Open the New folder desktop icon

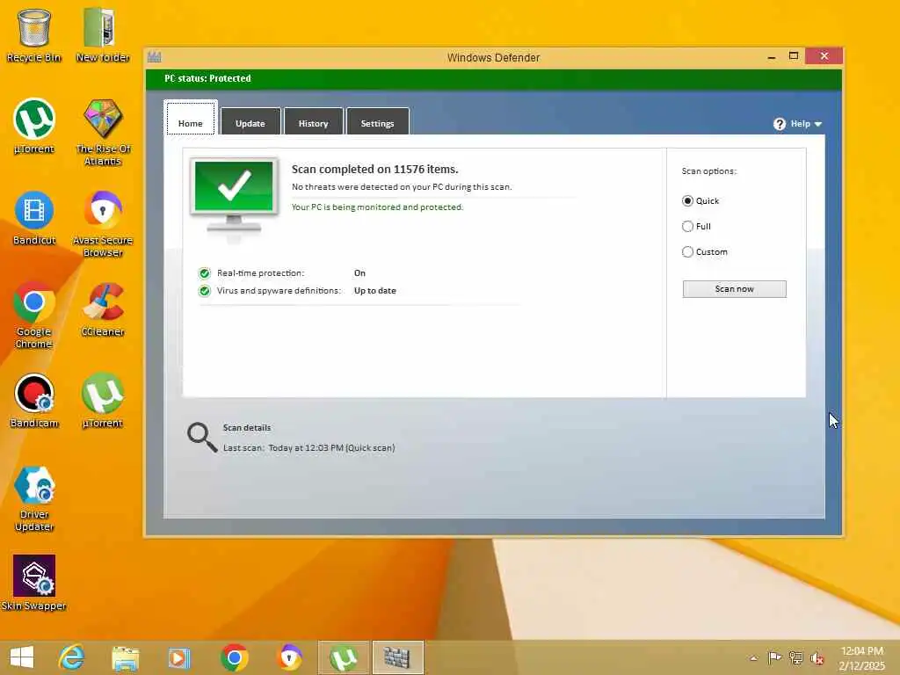pyautogui.click(x=102, y=34)
